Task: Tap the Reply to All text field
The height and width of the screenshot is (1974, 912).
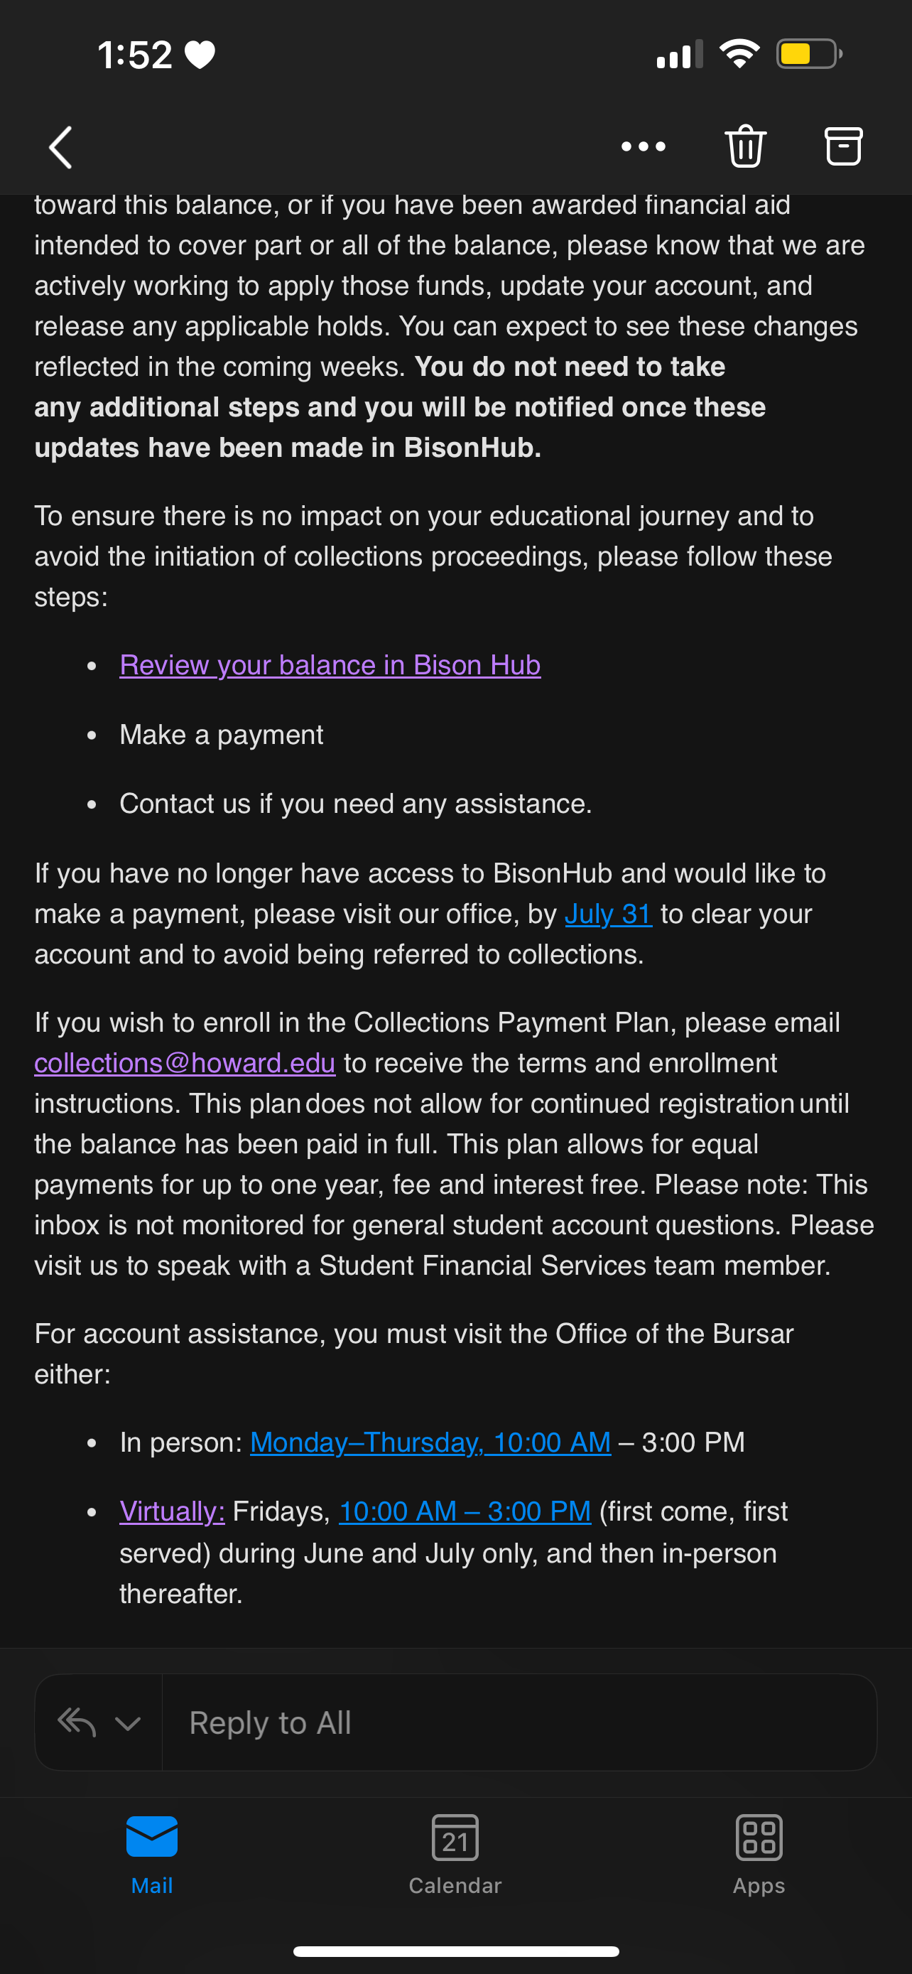Action: [x=518, y=1722]
